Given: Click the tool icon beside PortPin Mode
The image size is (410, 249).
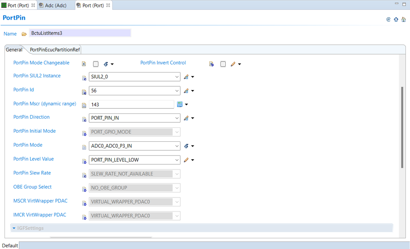Looking at the screenshot, I should point(186,146).
